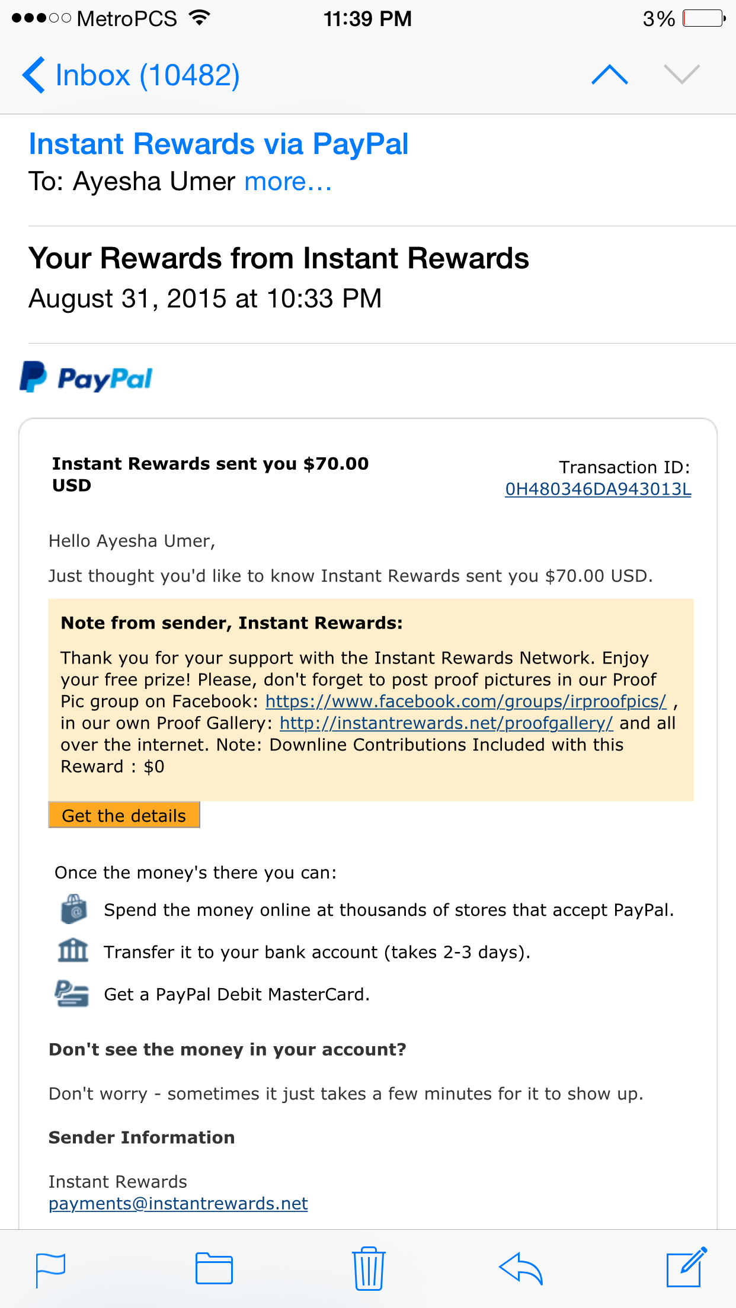Compose new message with pencil icon
Screen dimensions: 736x1308
pyautogui.click(x=686, y=1267)
